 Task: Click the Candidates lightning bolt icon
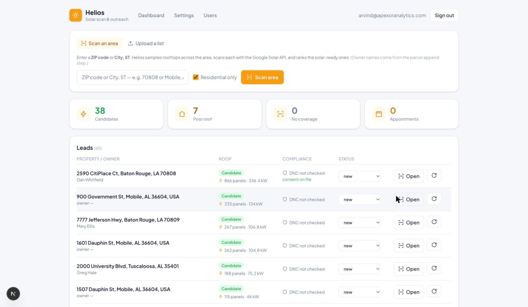click(84, 114)
